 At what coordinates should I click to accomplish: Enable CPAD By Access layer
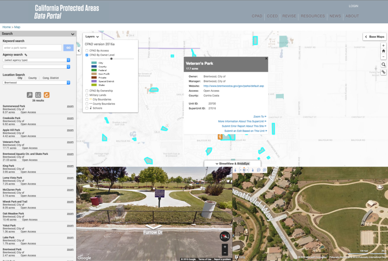(x=87, y=51)
